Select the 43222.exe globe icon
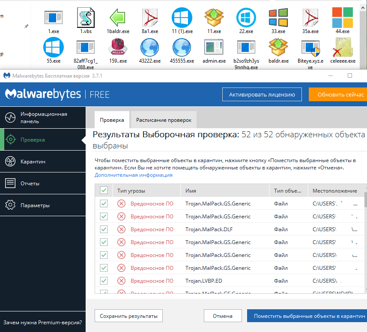367x332 pixels. [x=150, y=47]
